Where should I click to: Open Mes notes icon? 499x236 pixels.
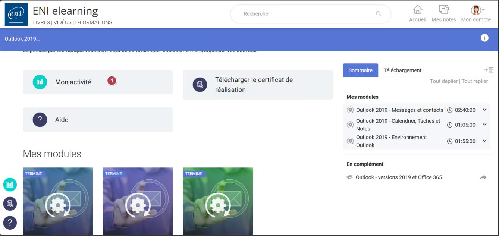[443, 10]
